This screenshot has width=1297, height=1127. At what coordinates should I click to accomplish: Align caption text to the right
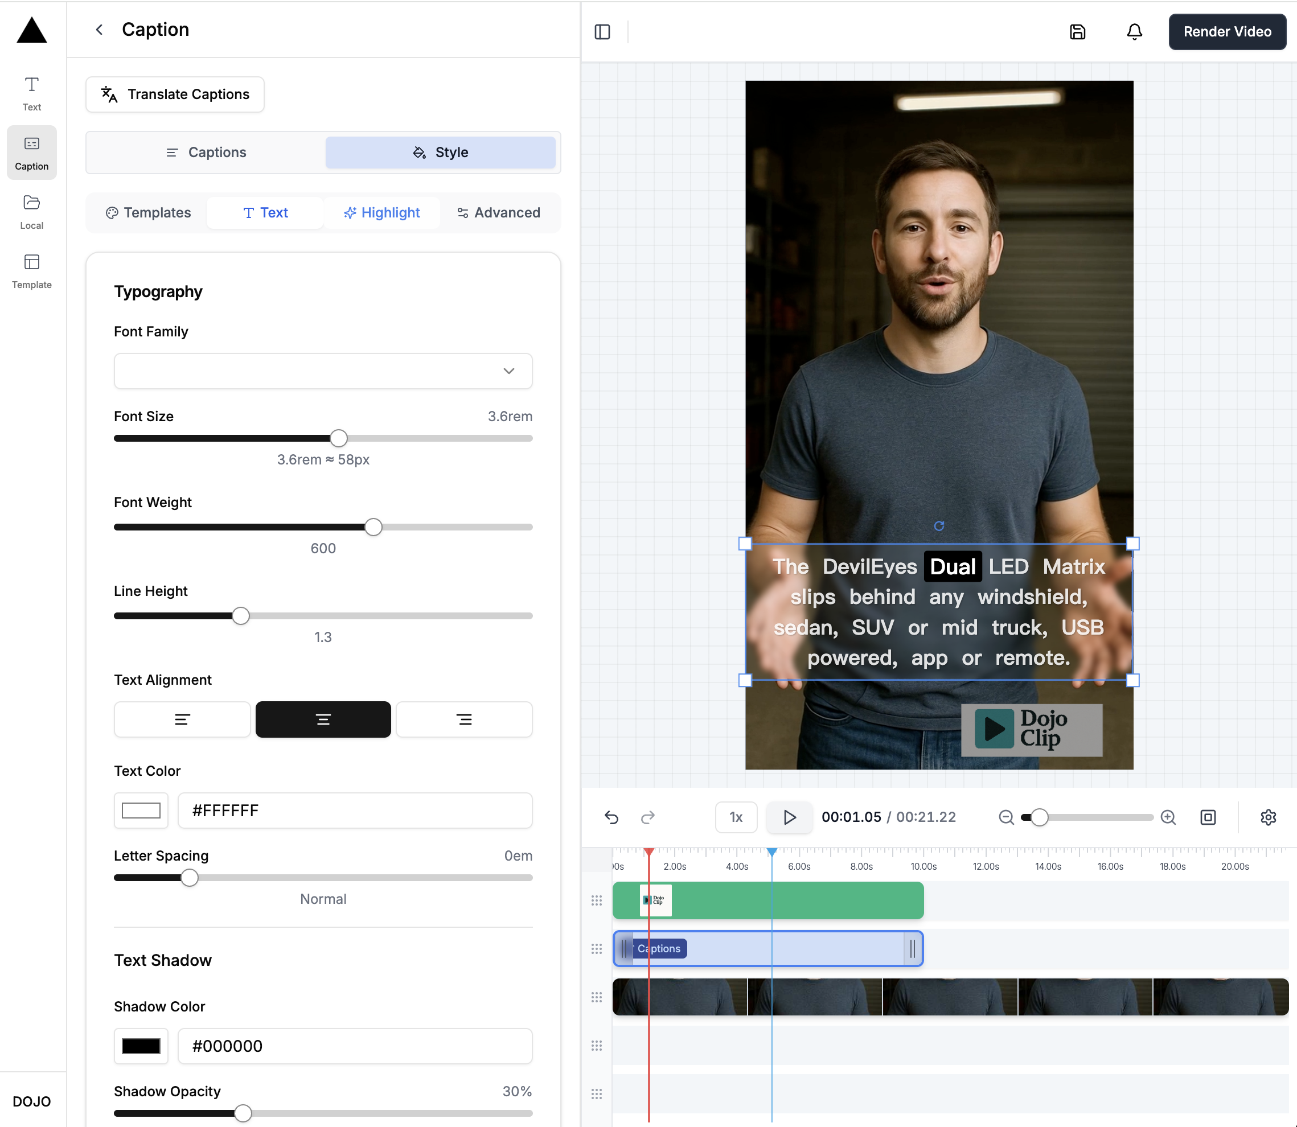click(x=463, y=719)
